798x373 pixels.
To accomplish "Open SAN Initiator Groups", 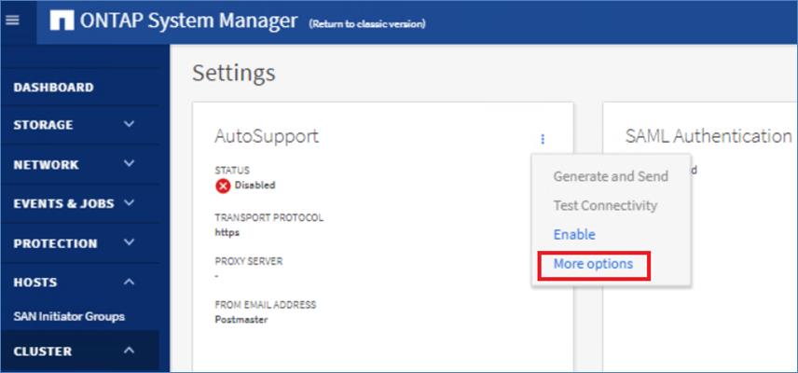I will (69, 316).
